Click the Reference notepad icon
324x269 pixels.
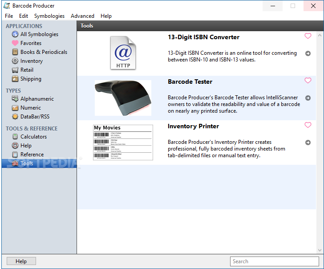15,155
